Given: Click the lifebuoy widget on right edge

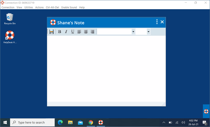Looking at the screenshot, I should point(206,111).
